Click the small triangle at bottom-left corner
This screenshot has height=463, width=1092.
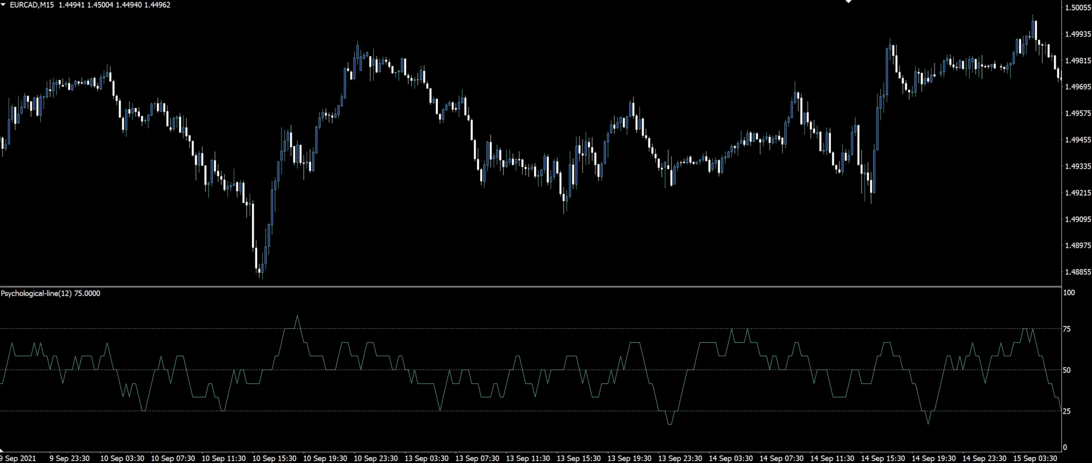click(2, 449)
